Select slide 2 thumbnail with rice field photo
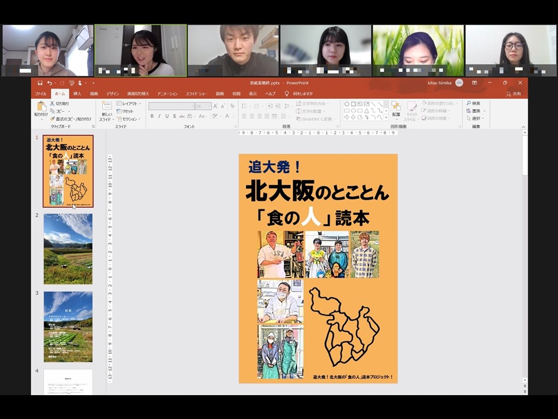558x419 pixels. click(x=68, y=248)
